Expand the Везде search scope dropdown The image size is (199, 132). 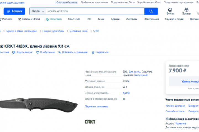click(38, 11)
